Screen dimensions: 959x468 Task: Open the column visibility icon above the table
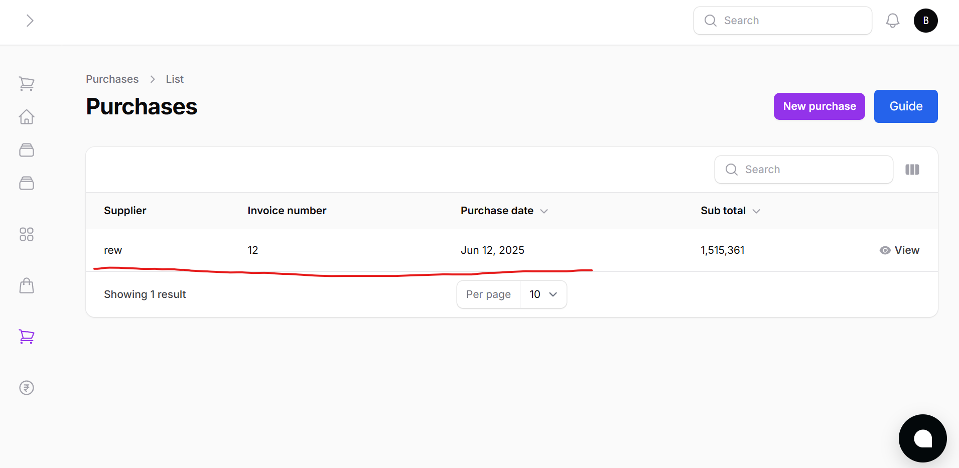click(x=913, y=170)
